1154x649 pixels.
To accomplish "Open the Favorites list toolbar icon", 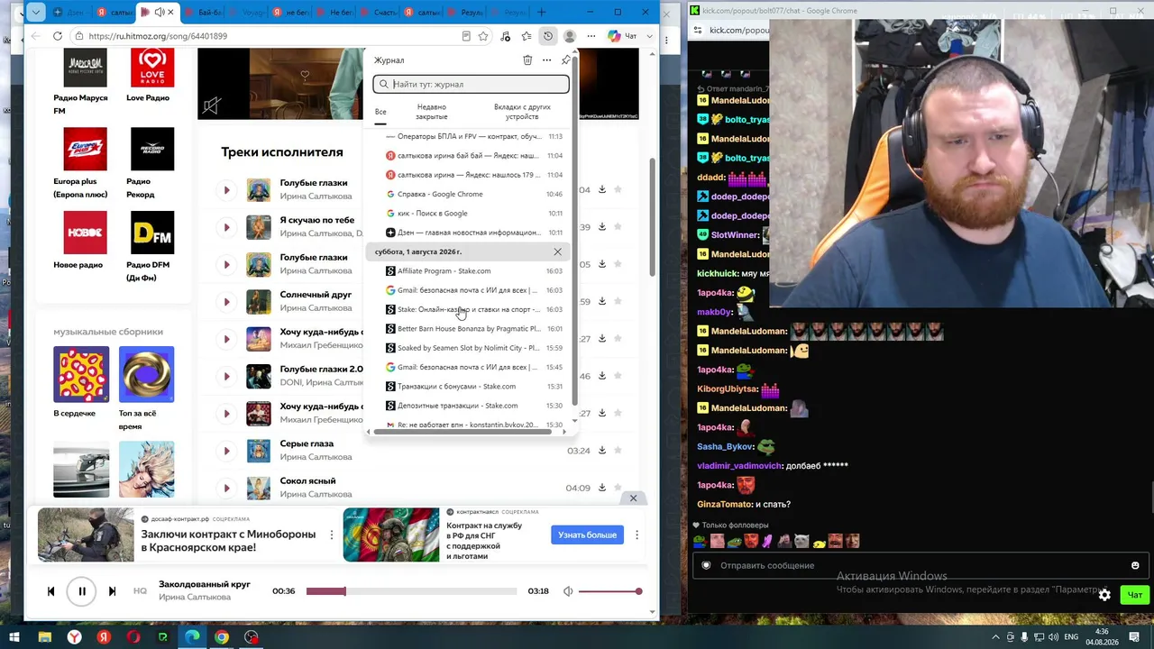I will point(527,36).
